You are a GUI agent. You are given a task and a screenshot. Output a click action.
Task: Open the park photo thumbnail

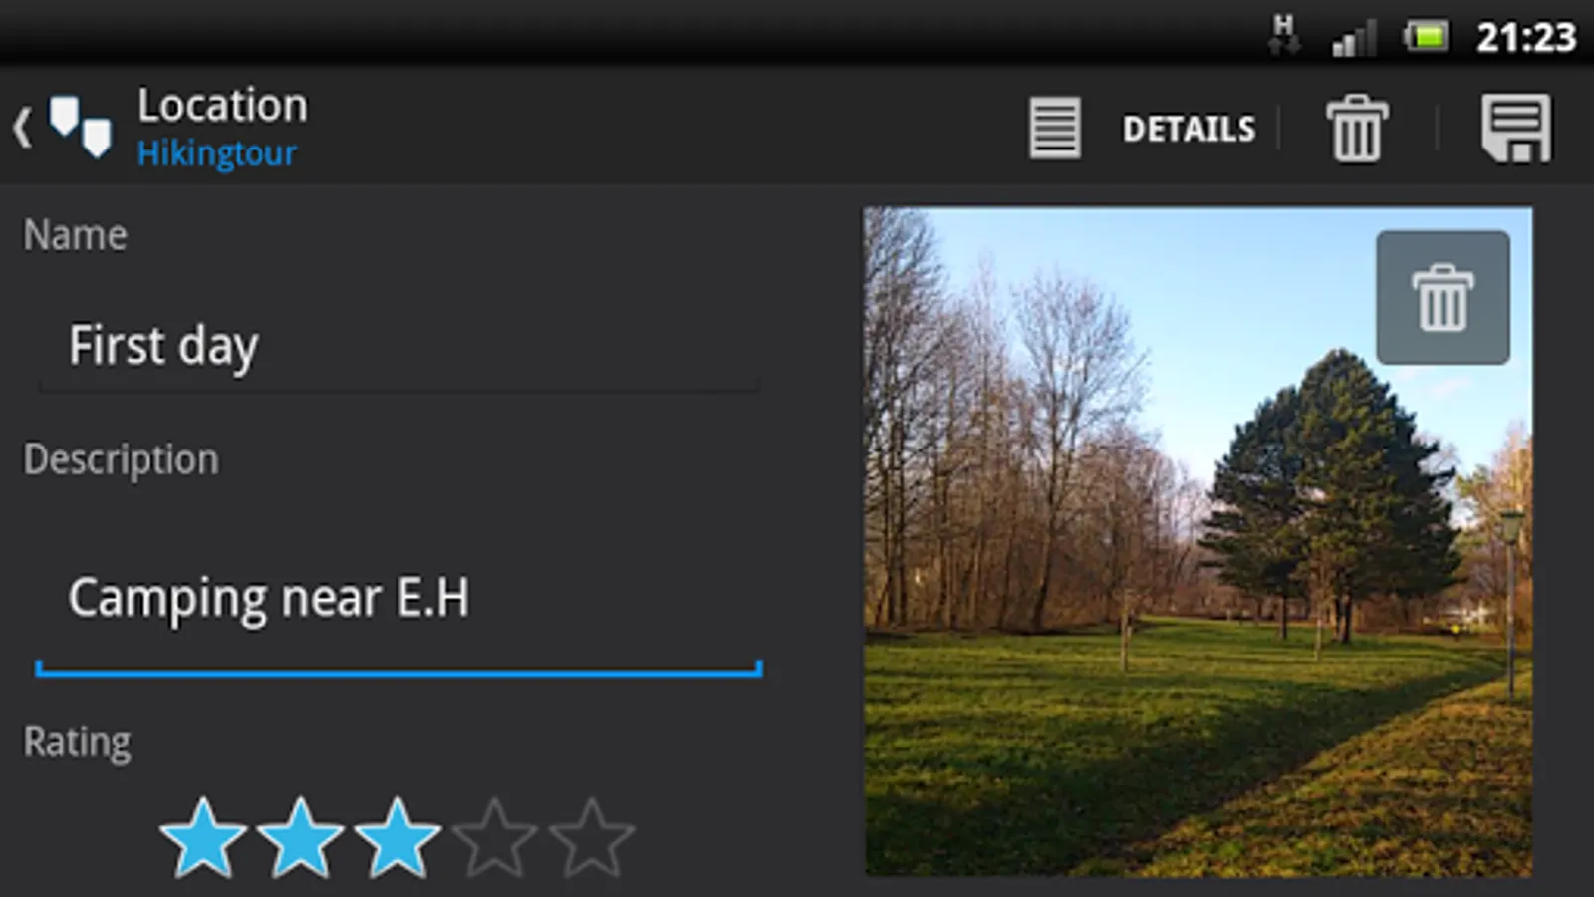(1197, 541)
